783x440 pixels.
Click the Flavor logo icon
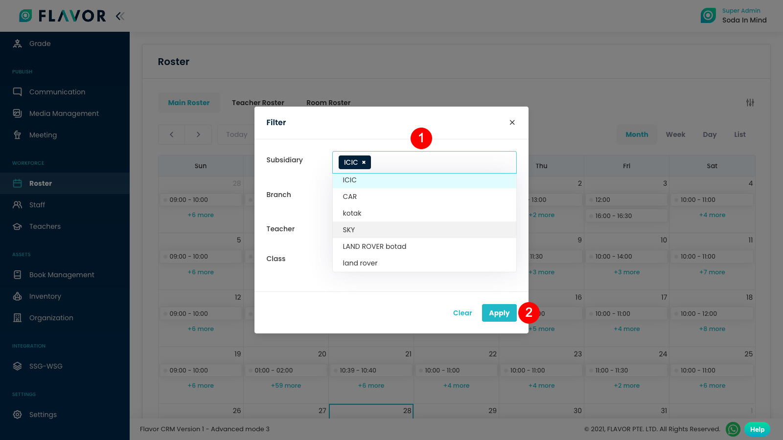coord(25,16)
